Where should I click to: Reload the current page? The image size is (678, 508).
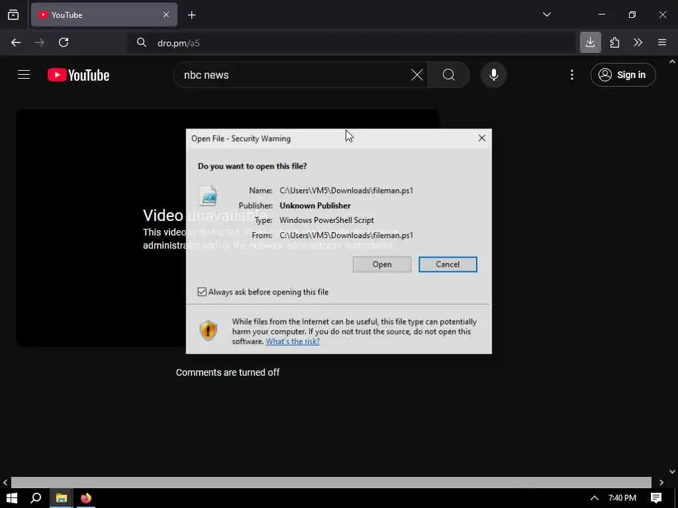point(64,42)
